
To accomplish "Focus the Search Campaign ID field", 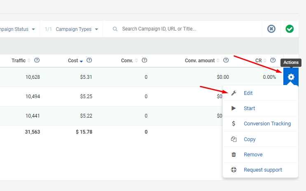I will pos(187,29).
